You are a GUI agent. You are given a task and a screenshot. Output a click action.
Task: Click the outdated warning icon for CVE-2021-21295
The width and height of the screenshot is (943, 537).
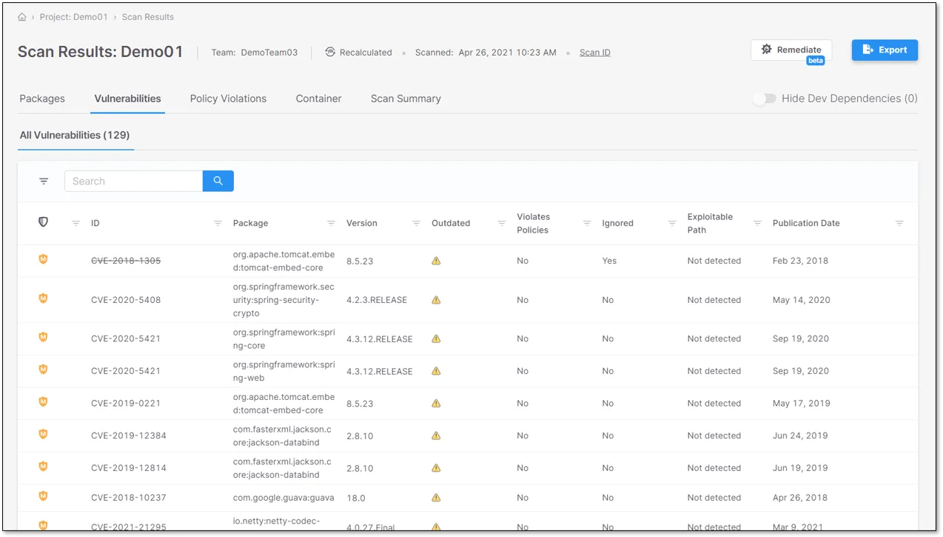(x=435, y=526)
